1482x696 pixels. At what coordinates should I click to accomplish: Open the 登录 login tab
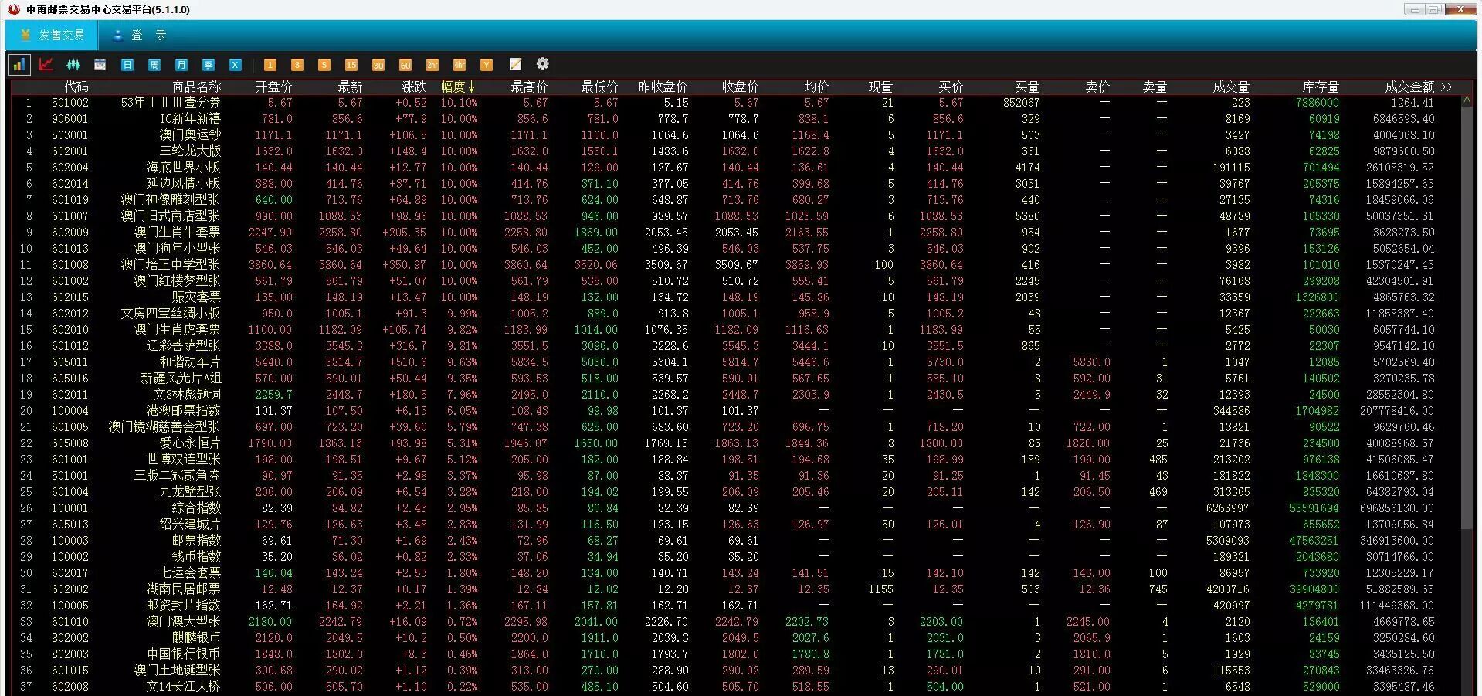(x=140, y=36)
